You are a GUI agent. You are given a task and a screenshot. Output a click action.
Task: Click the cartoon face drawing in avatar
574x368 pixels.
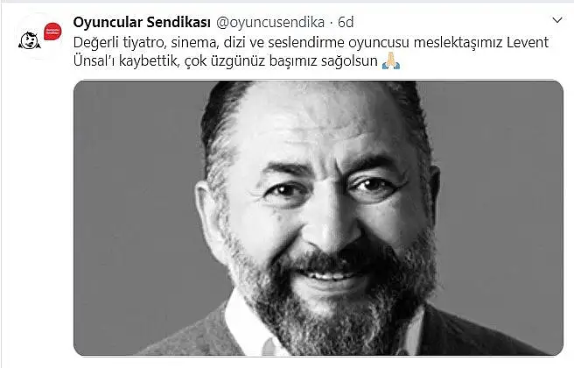29,40
